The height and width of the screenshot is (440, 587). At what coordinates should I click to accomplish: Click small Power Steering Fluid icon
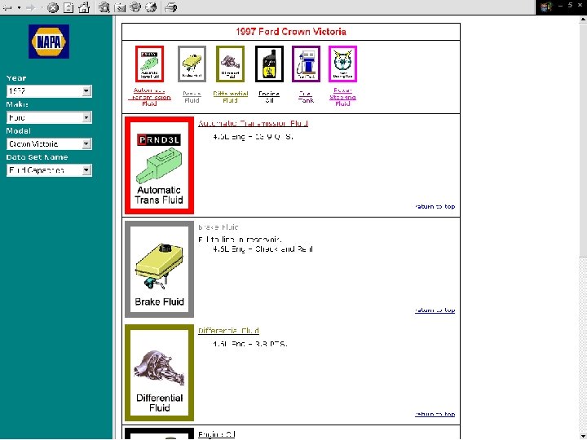[x=342, y=64]
